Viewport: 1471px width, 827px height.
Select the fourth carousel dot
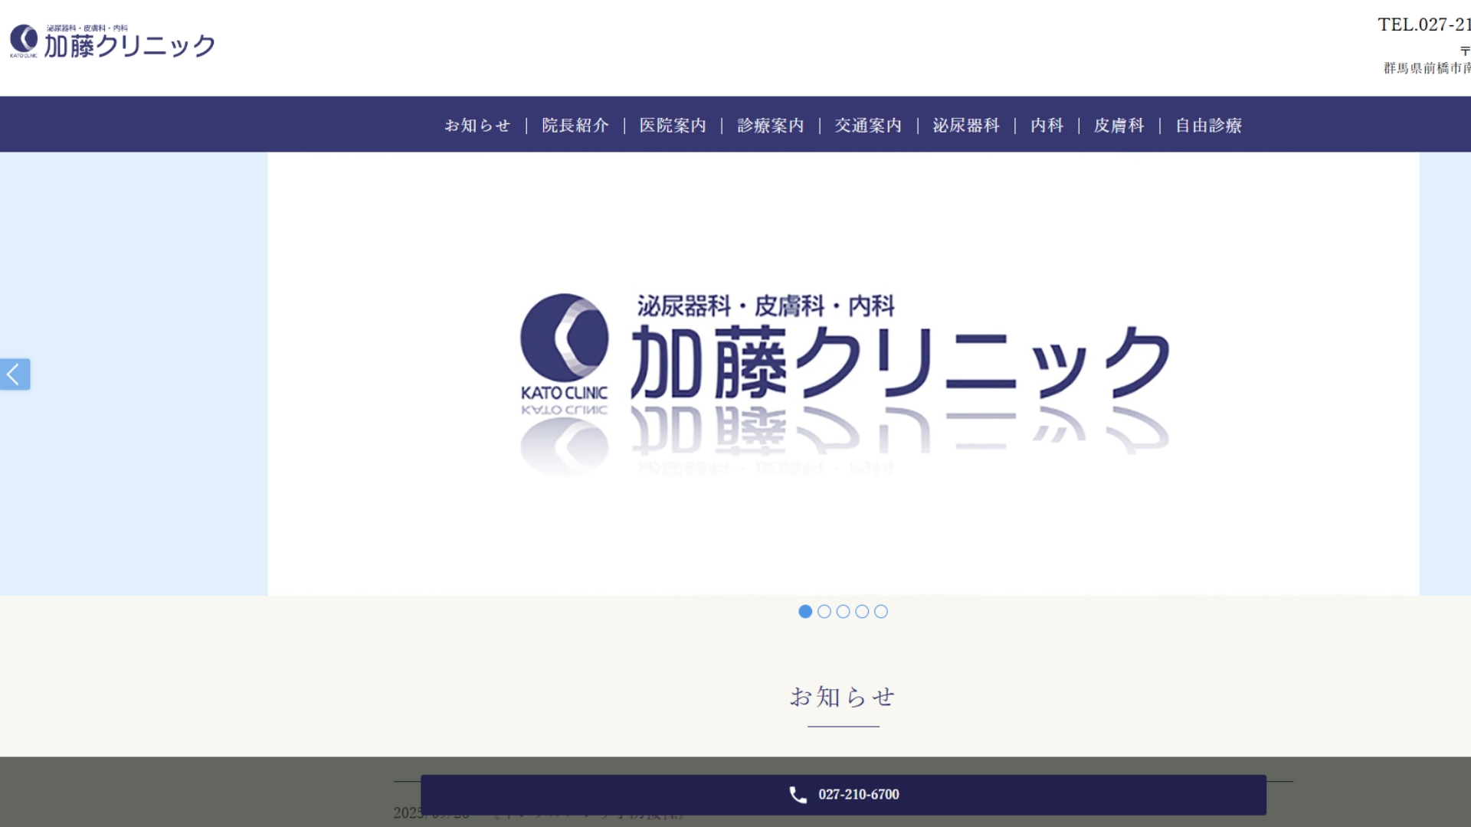[x=863, y=611]
